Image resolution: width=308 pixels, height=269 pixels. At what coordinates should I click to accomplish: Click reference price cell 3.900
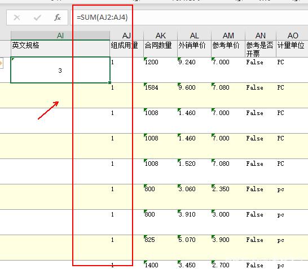pos(228,248)
